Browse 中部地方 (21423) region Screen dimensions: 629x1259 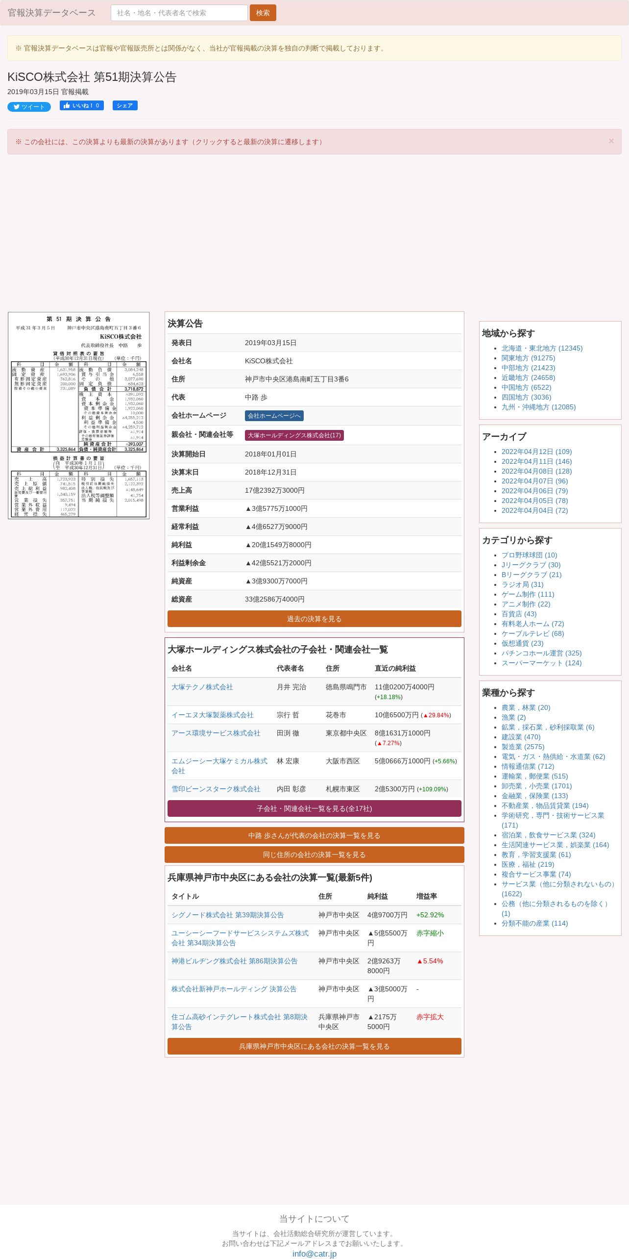(x=528, y=368)
